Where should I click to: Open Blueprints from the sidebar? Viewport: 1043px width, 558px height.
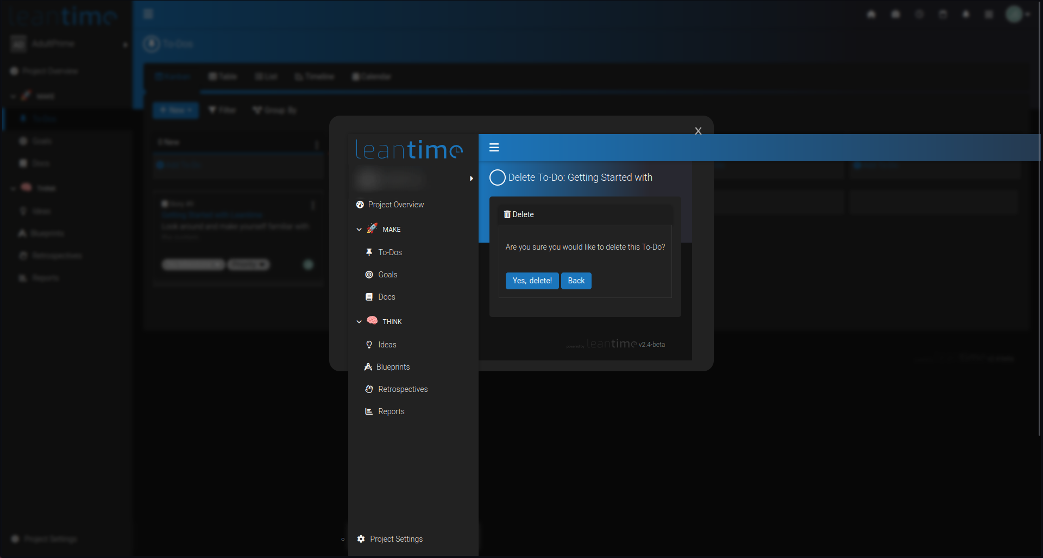click(x=393, y=366)
